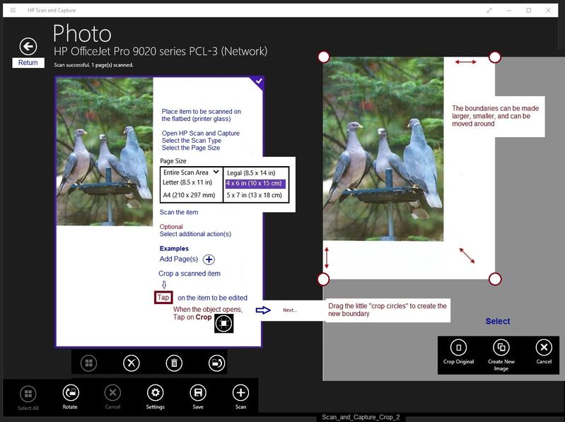Click the top-right crop circle handle
Image resolution: width=565 pixels, height=422 pixels.
click(x=495, y=57)
